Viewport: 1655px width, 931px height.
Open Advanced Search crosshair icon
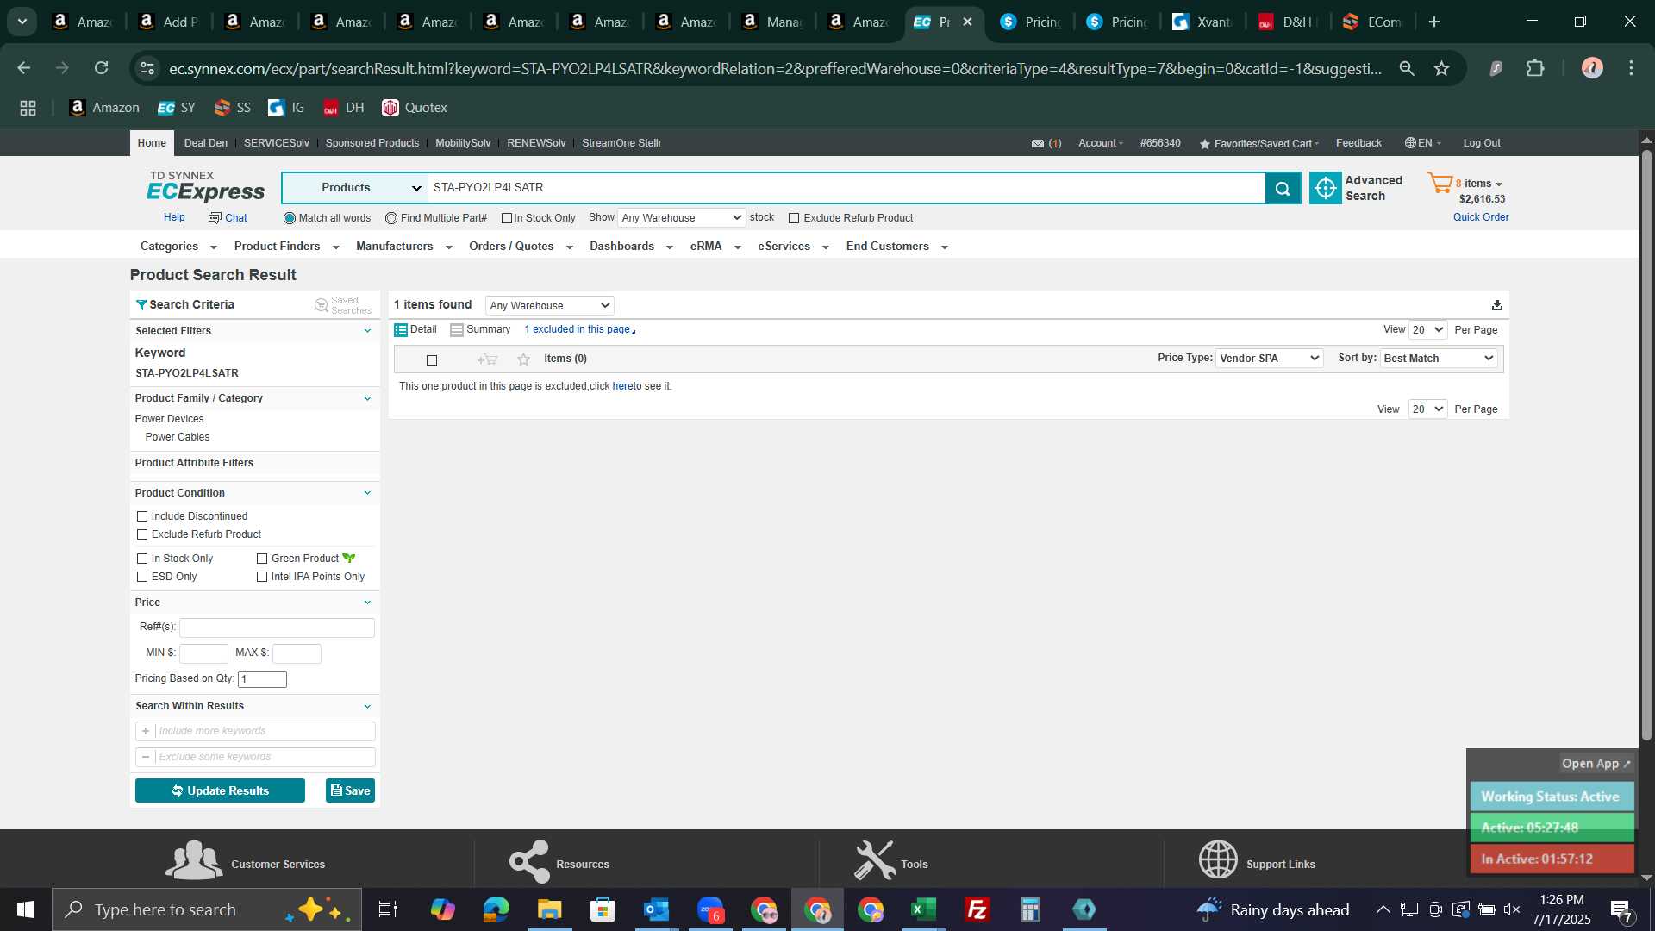click(1326, 188)
